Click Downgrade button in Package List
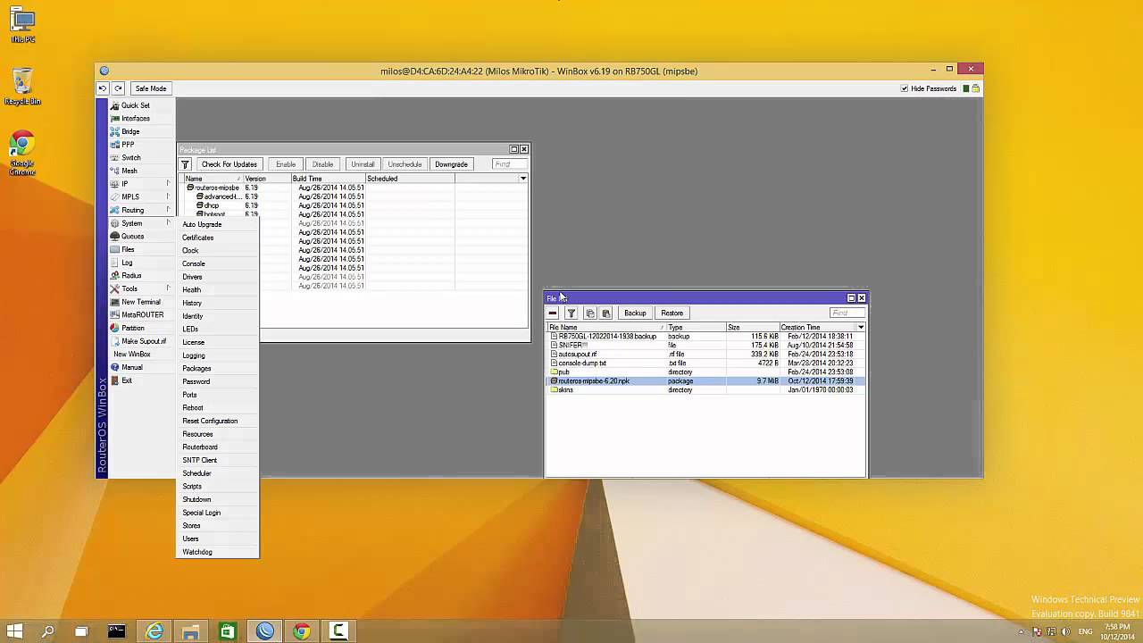1143x643 pixels. [x=451, y=164]
